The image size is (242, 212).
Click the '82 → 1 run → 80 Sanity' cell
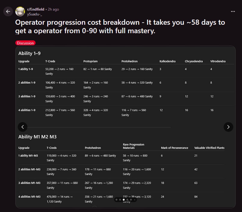(98, 69)
